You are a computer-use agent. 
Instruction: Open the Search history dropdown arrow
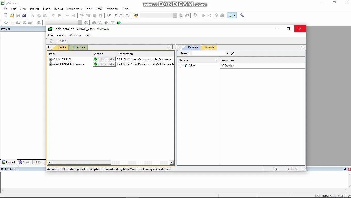pyautogui.click(x=227, y=53)
